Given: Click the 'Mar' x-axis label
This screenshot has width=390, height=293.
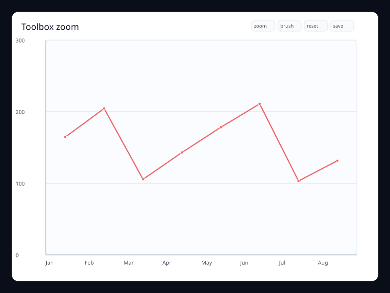Looking at the screenshot, I should 129,263.
